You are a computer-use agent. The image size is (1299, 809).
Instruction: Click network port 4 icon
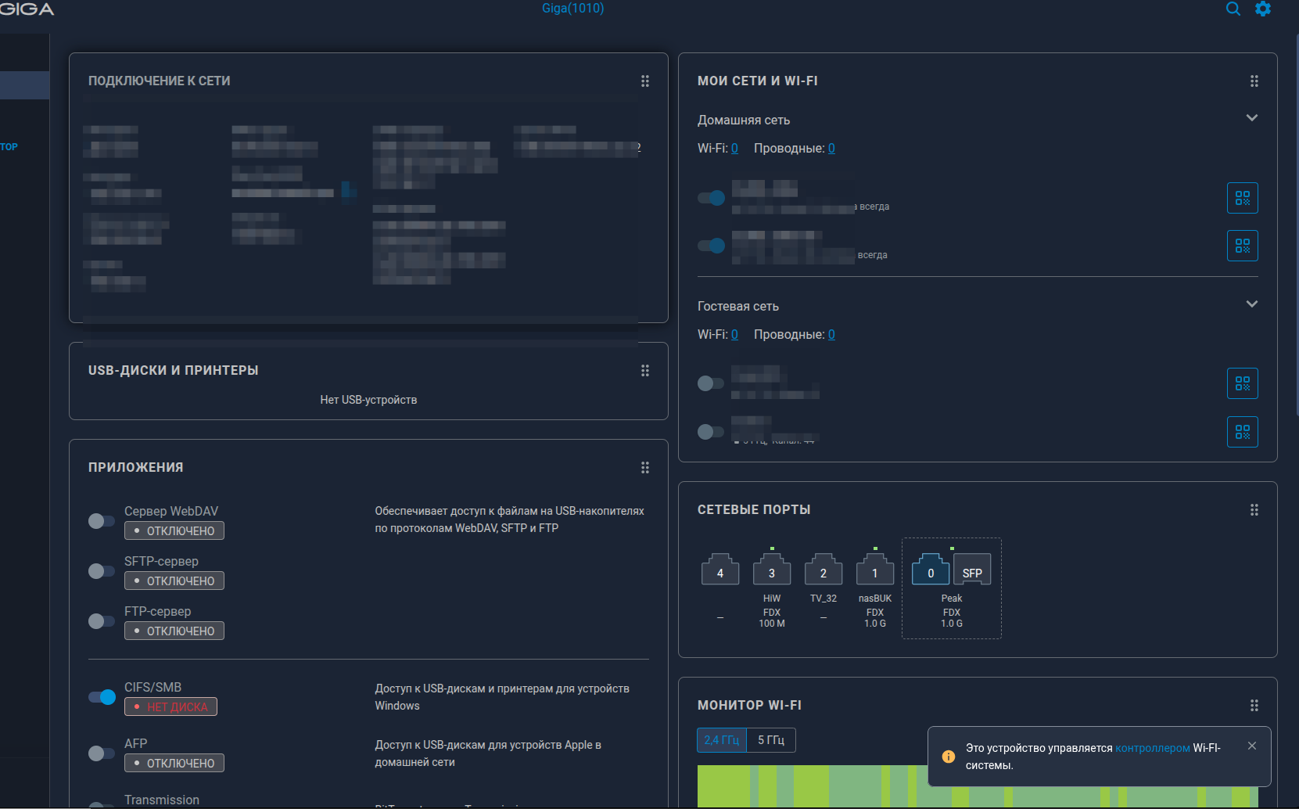[x=719, y=570]
